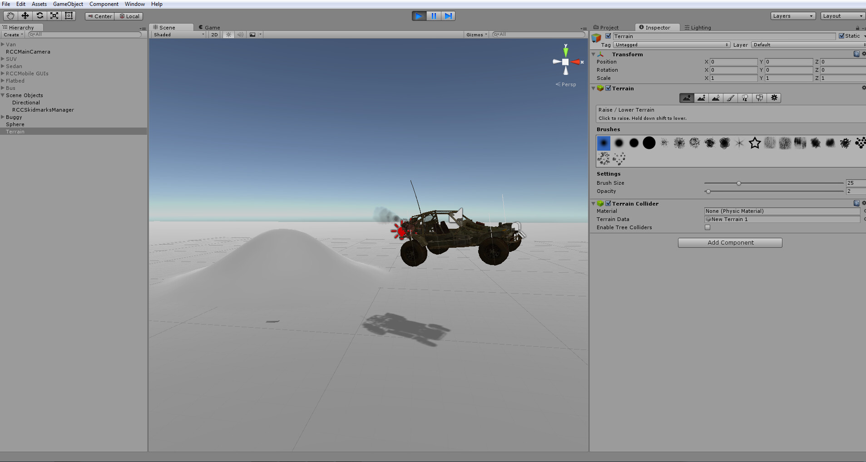The width and height of the screenshot is (866, 462).
Task: Open the Layers dropdown
Action: click(792, 15)
